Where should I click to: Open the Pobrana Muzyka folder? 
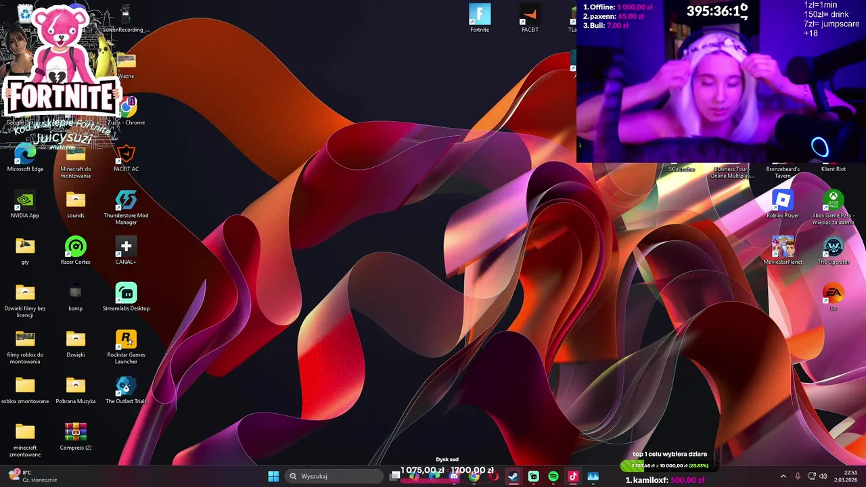[76, 390]
